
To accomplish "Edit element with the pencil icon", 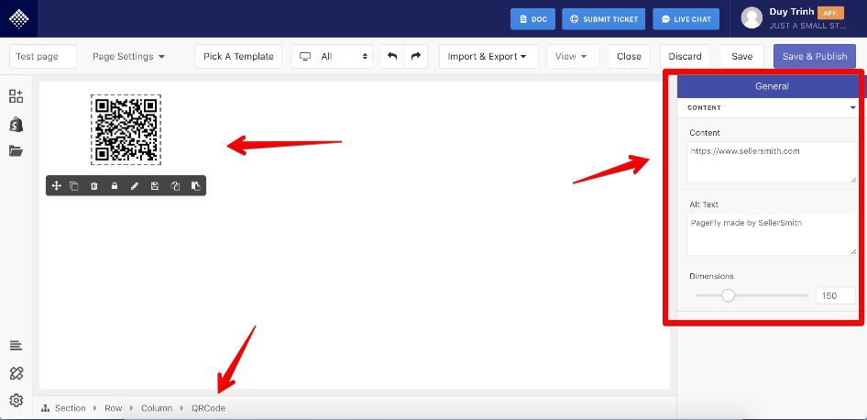I will point(135,186).
